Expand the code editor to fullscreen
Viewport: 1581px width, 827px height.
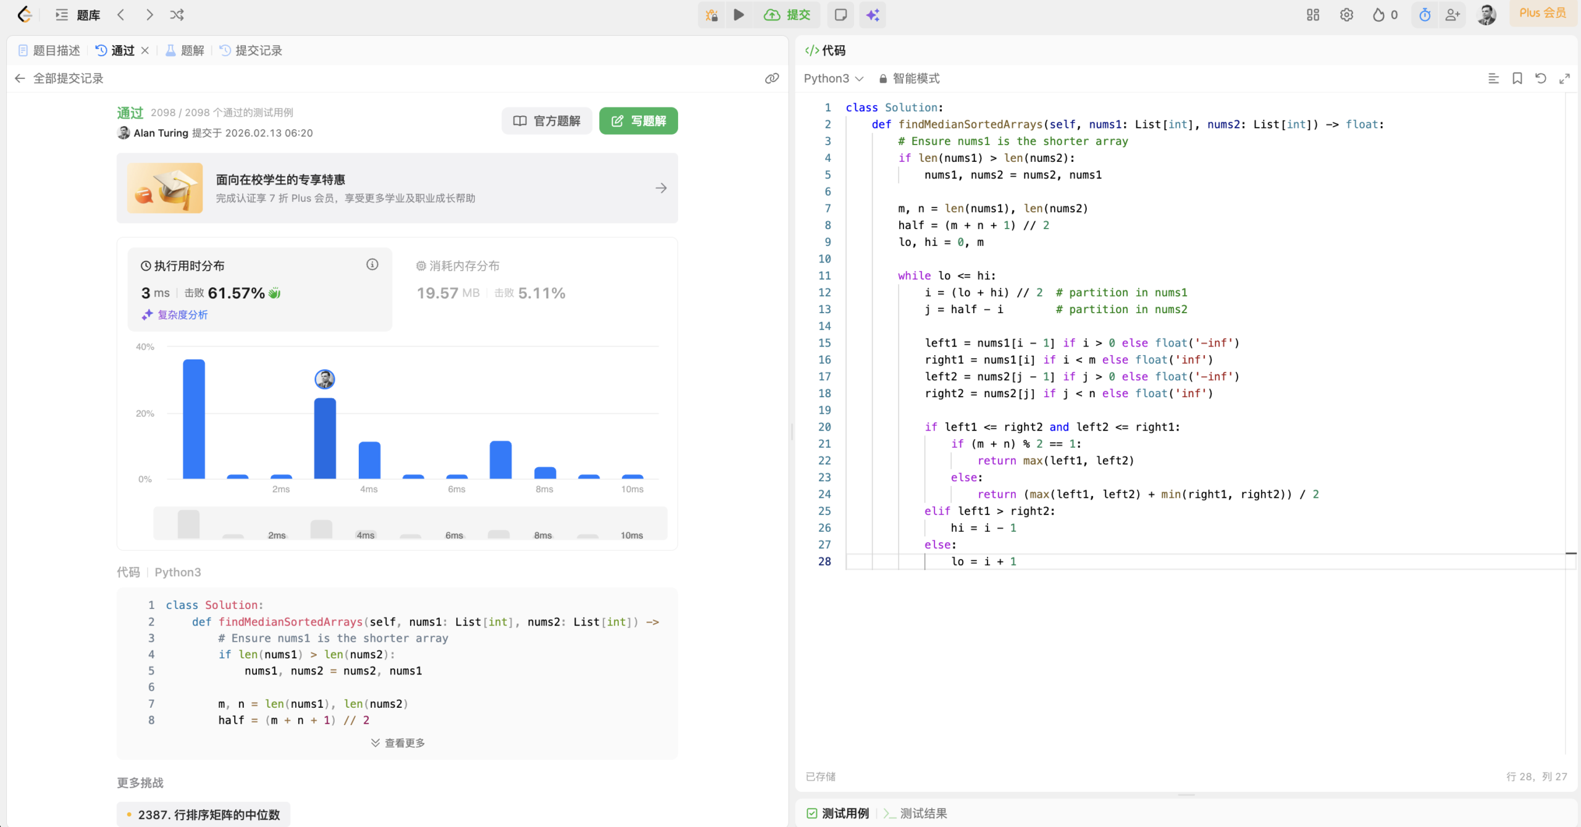pos(1564,78)
